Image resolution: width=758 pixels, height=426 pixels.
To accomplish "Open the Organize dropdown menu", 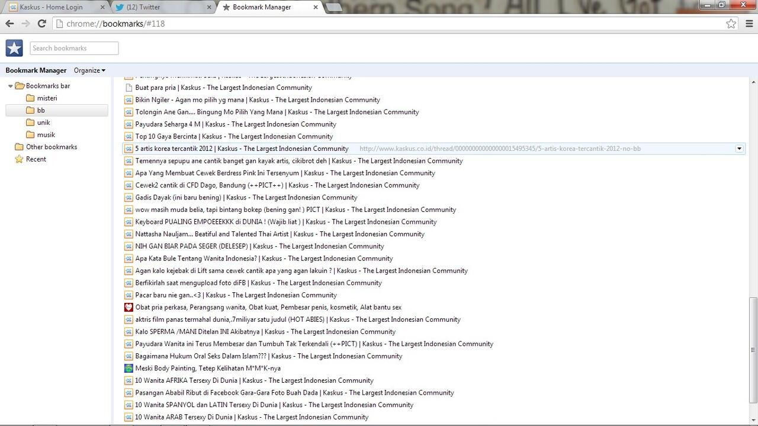I will point(89,70).
